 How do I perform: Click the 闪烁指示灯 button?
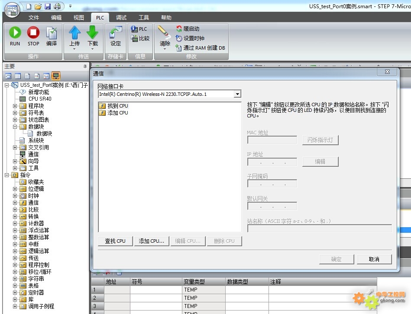click(320, 140)
